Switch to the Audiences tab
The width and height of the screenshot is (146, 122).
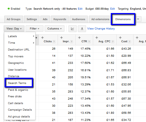click(x=79, y=19)
